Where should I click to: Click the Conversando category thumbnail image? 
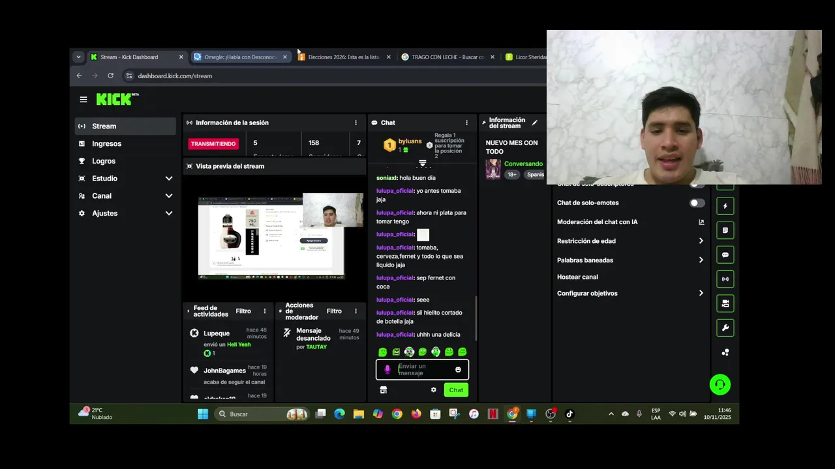493,169
